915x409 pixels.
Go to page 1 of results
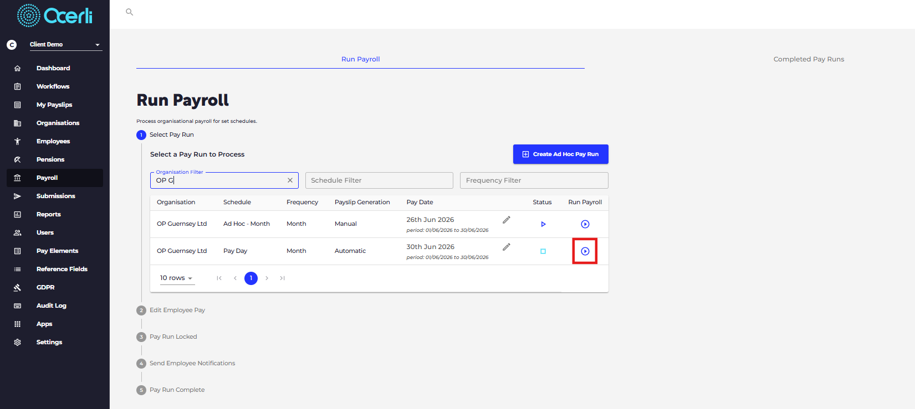(251, 278)
